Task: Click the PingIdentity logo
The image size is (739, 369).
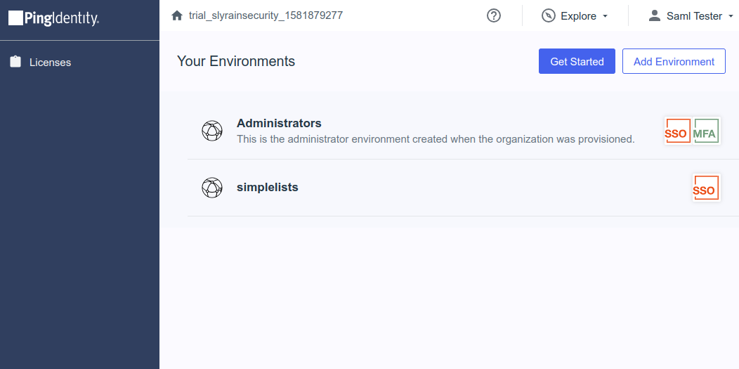Action: 53,18
